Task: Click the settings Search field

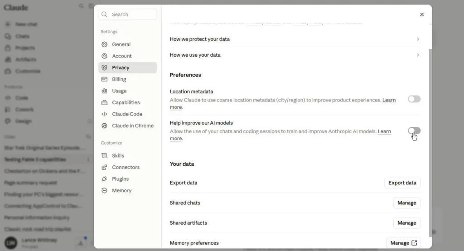Action: click(x=127, y=14)
